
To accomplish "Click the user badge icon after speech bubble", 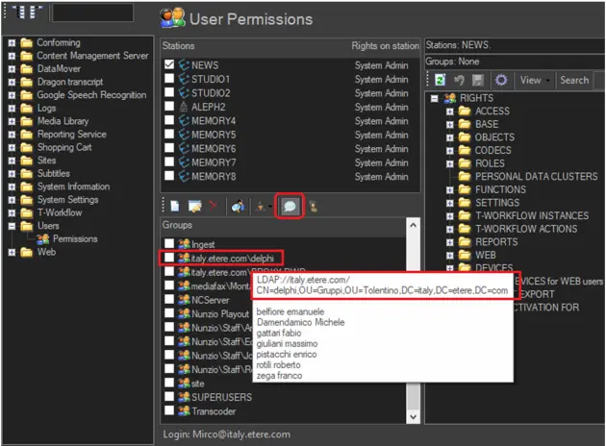I will 314,206.
